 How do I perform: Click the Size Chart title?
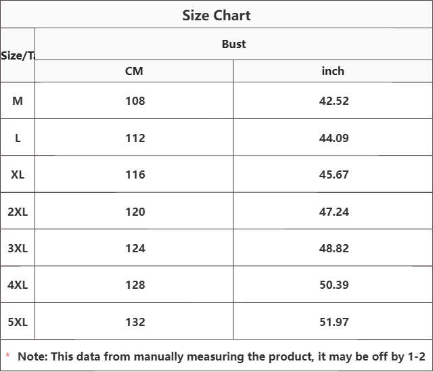coord(216,15)
